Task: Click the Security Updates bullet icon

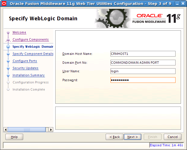Action: (8, 68)
